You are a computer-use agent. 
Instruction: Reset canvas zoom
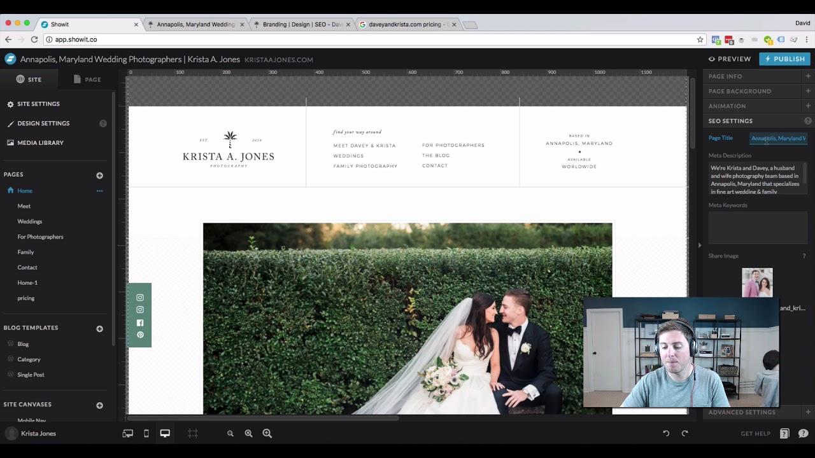pyautogui.click(x=248, y=433)
